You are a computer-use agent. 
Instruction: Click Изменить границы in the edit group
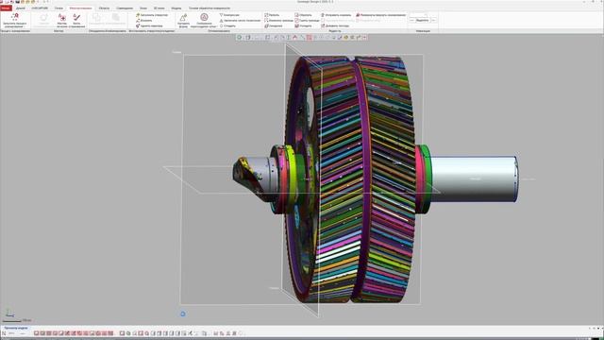278,21
